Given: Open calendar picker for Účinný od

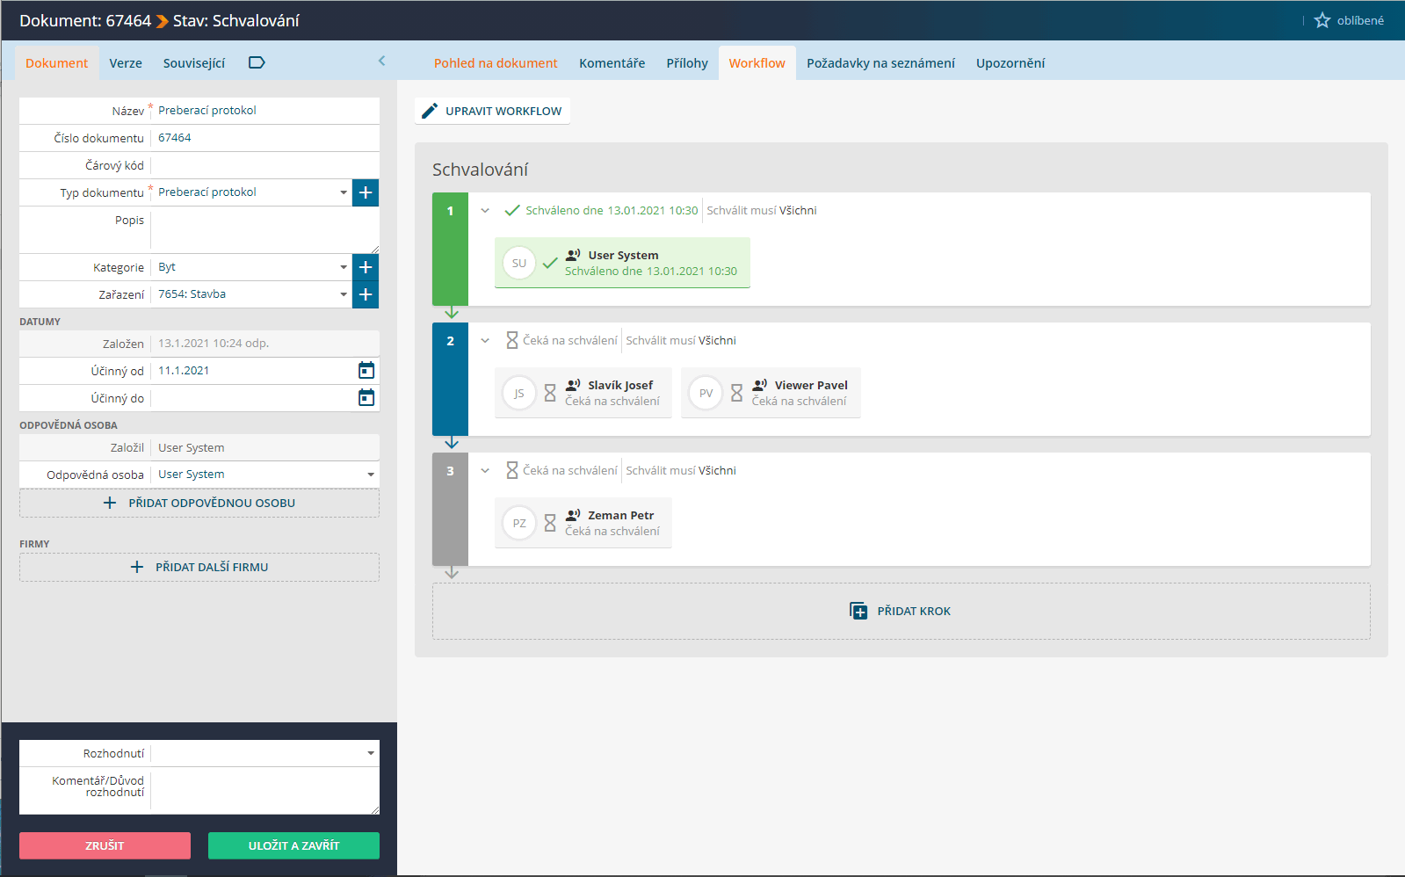Looking at the screenshot, I should point(366,371).
